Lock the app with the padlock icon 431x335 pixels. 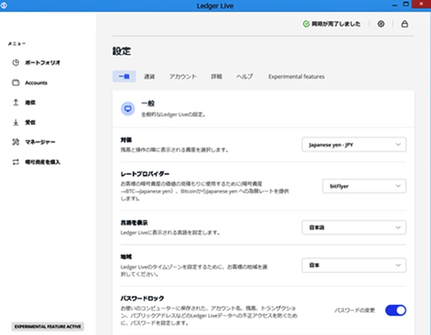[x=405, y=24]
